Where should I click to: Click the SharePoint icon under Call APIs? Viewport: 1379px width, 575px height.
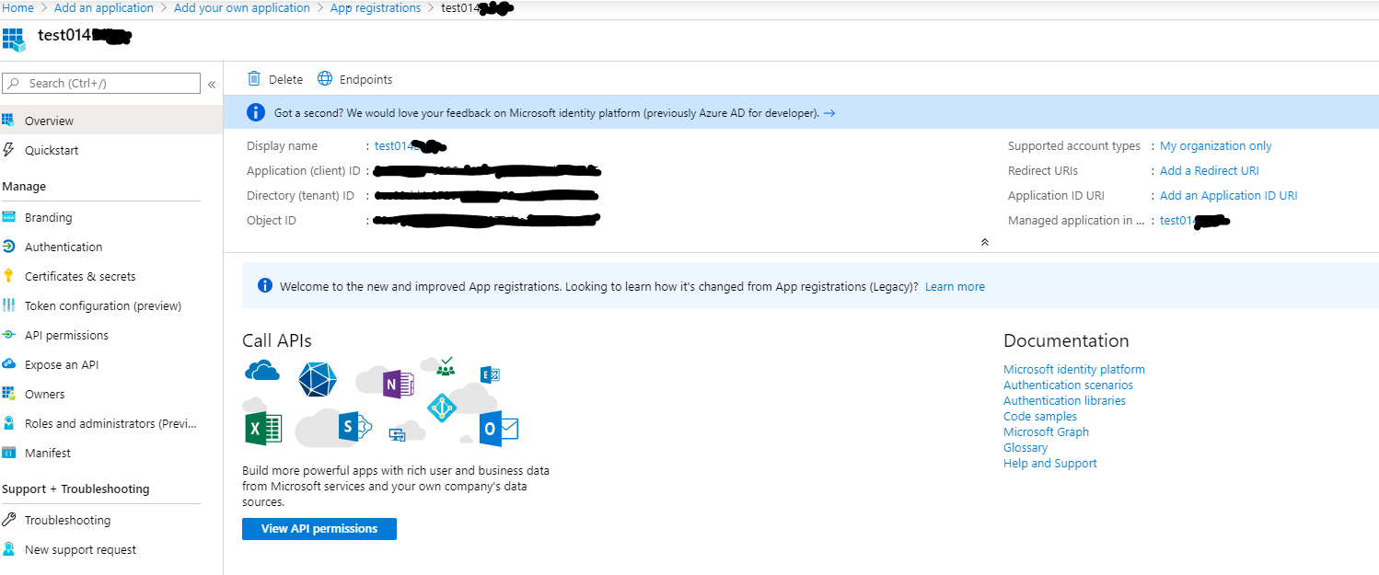[x=353, y=427]
